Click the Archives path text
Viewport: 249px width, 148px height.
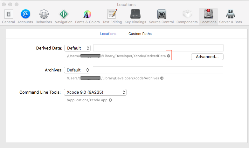(x=113, y=78)
